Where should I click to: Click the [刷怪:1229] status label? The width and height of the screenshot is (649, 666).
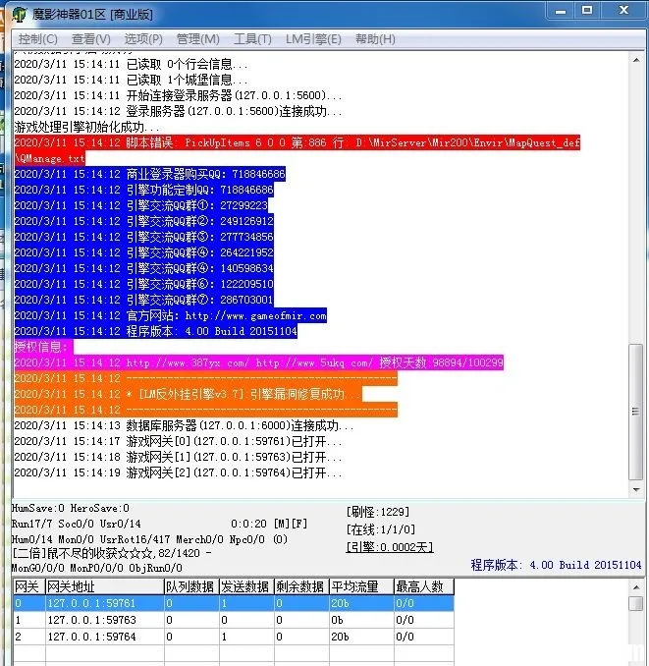click(378, 512)
